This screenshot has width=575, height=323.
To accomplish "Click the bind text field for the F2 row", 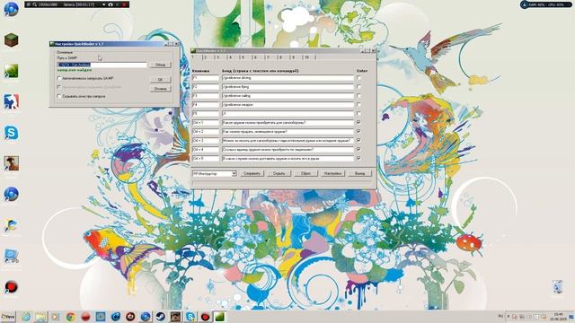I will 287,87.
